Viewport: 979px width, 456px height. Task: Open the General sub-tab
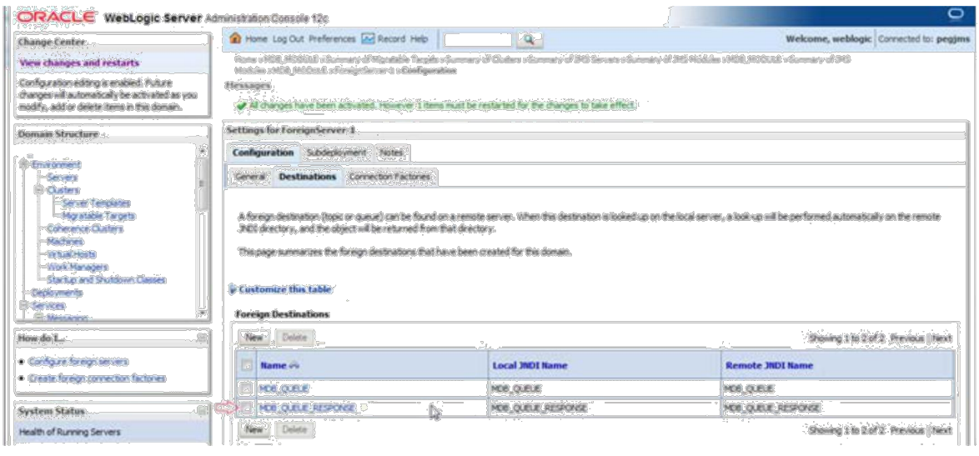(x=250, y=178)
